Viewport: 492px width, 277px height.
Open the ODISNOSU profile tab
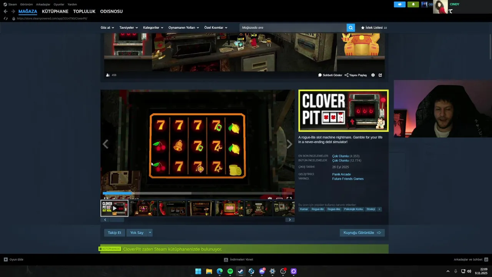point(111,12)
